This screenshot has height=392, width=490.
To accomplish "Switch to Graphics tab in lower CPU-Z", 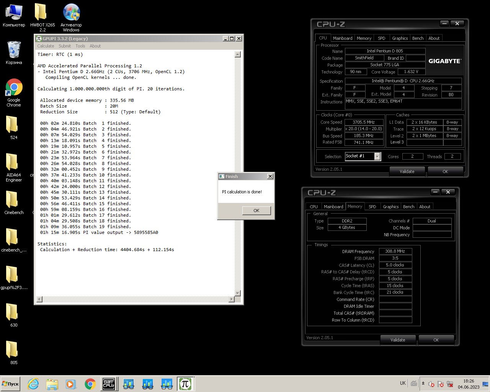I will pos(390,207).
